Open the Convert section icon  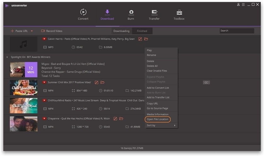83,12
